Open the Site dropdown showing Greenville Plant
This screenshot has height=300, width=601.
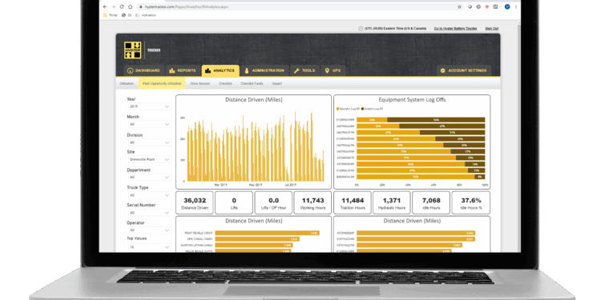click(149, 159)
